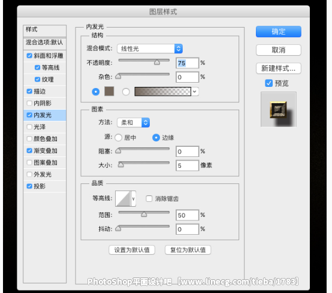Click the 抖动 slider track
332x293 pixels.
click(x=144, y=226)
